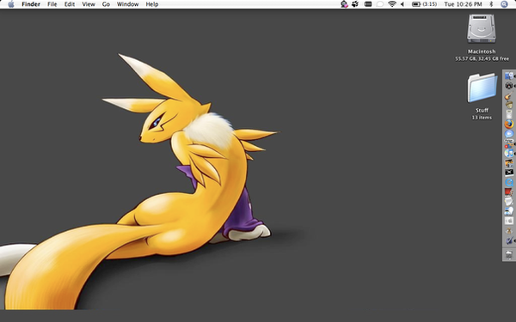
Task: Select the Macintosh hard drive icon
Action: coord(482,28)
